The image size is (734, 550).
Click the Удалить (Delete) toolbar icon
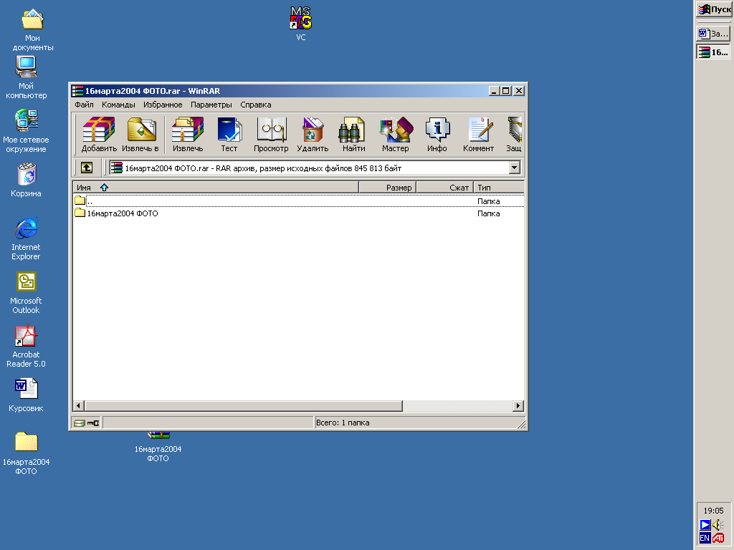click(313, 134)
